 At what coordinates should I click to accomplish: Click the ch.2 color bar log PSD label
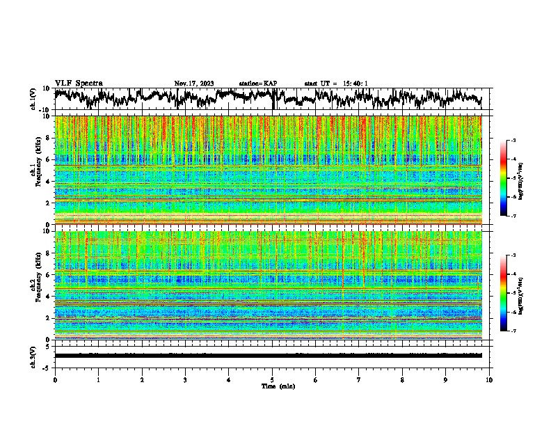click(x=520, y=296)
